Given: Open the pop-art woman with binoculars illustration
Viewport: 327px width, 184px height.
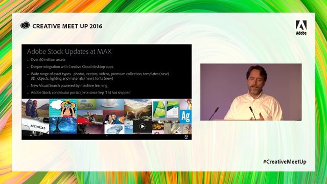Looking at the screenshot, I should 63,108.
